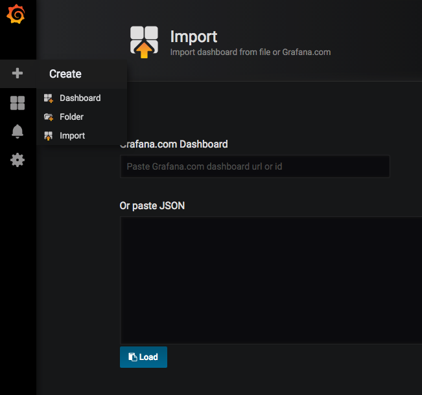Viewport: 422px width, 395px height.
Task: Click the 'Import' page title text
Action: 194,36
